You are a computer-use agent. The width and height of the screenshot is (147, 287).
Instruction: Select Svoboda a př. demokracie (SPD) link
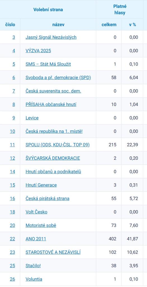coord(58,78)
